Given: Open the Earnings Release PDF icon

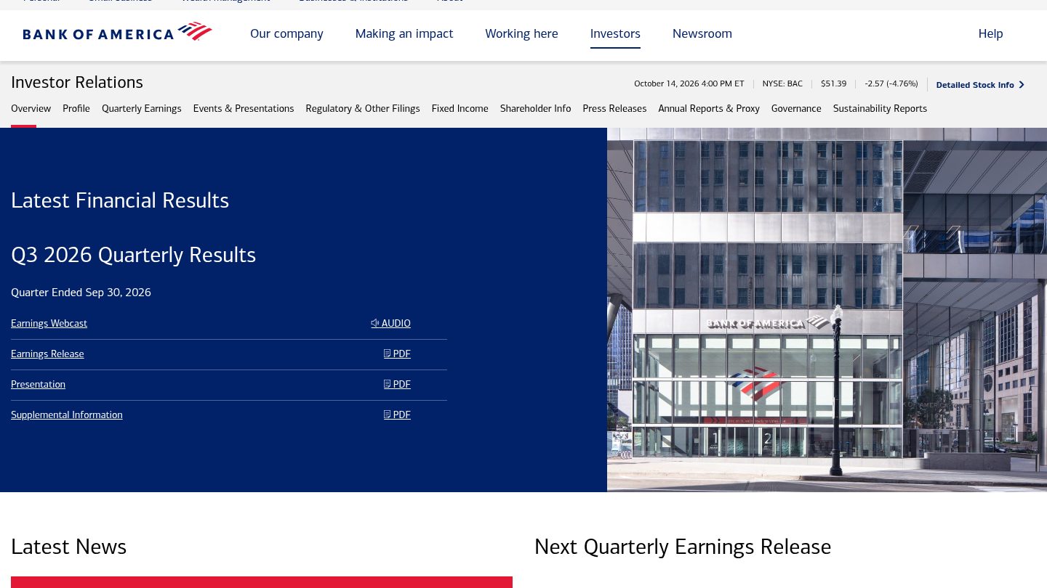Looking at the screenshot, I should (387, 354).
